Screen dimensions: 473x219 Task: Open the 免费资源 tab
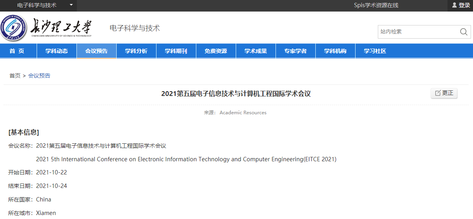[216, 51]
